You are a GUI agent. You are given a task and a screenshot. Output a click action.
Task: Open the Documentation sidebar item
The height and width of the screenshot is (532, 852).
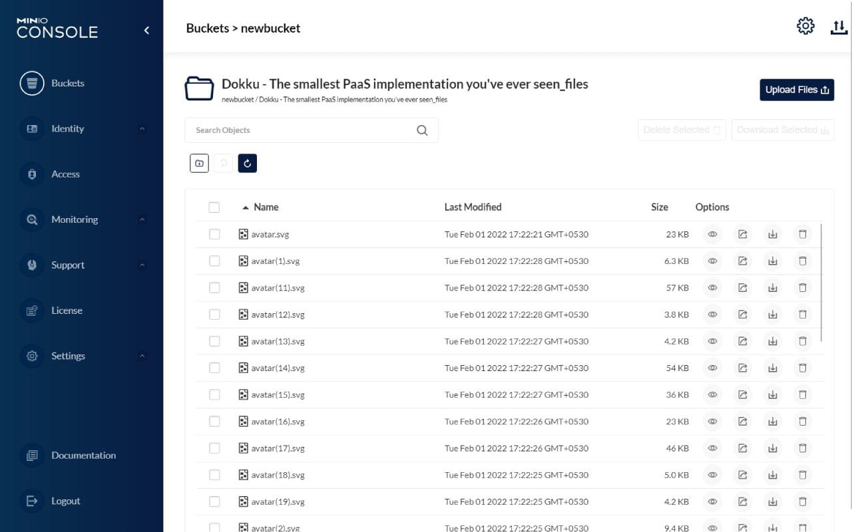coord(83,455)
